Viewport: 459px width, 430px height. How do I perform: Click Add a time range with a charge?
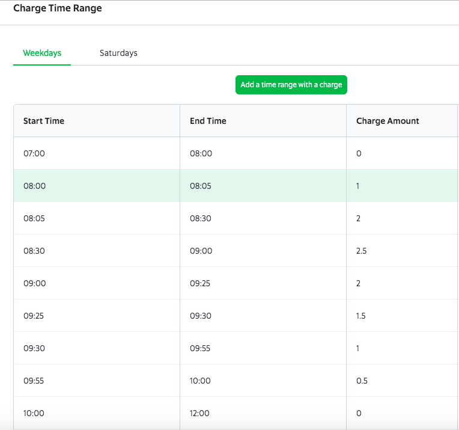[x=291, y=85]
